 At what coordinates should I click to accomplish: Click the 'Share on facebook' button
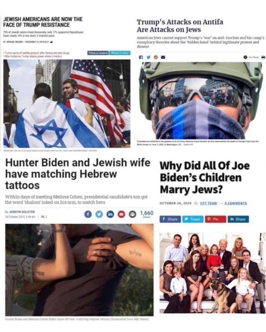point(98,53)
